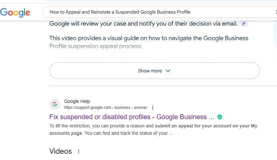The width and height of the screenshot is (277, 160).
Task: Select the 'answer' breadcrumb segment
Action: coord(140,108)
